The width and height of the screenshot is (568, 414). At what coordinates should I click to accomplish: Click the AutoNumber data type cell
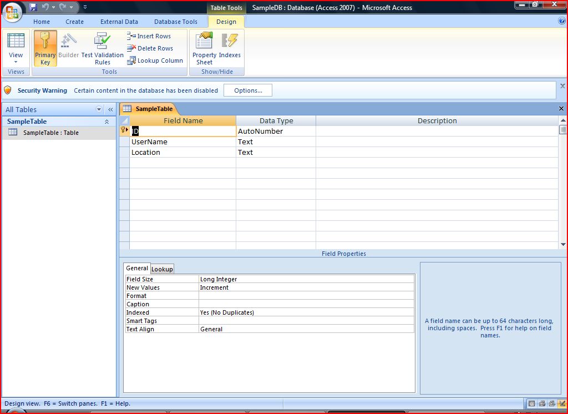coord(276,131)
